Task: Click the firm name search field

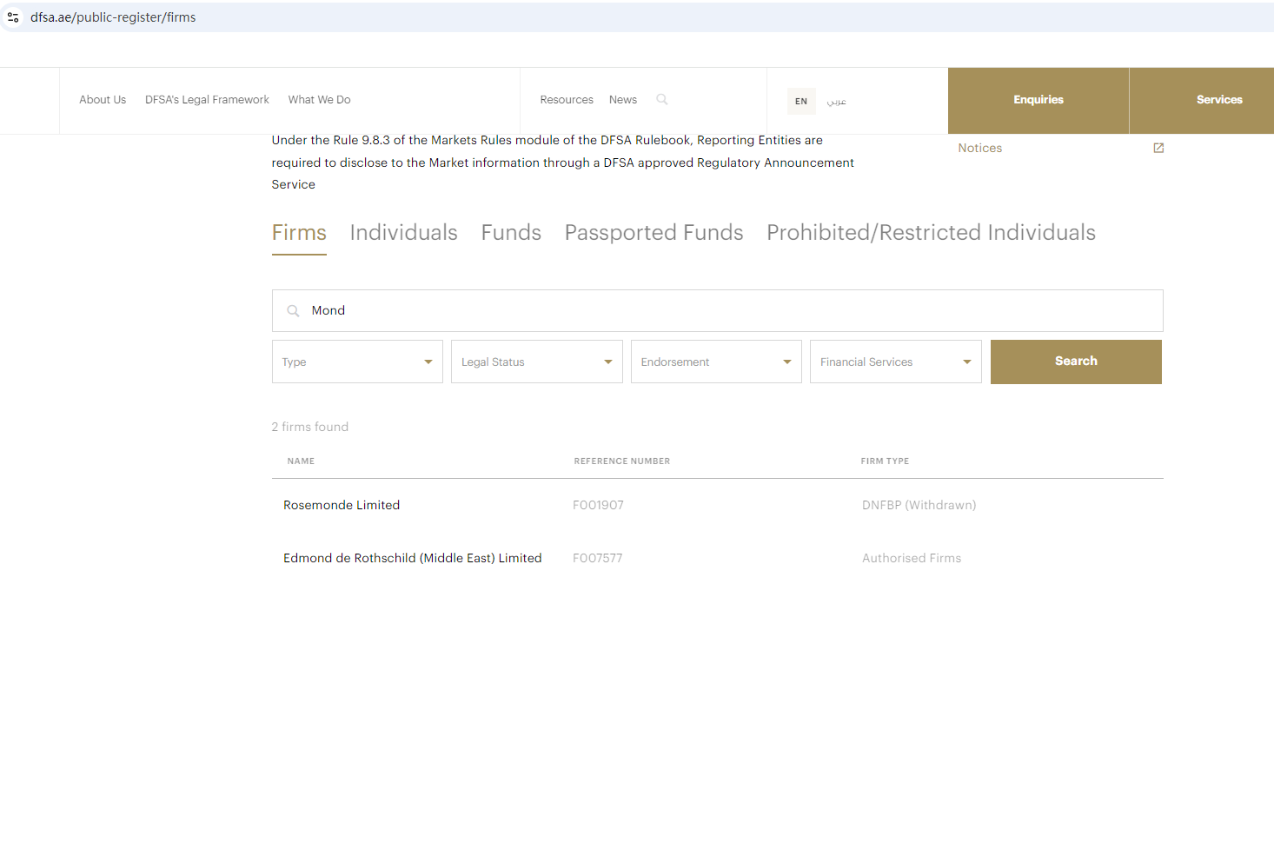Action: (x=730, y=311)
